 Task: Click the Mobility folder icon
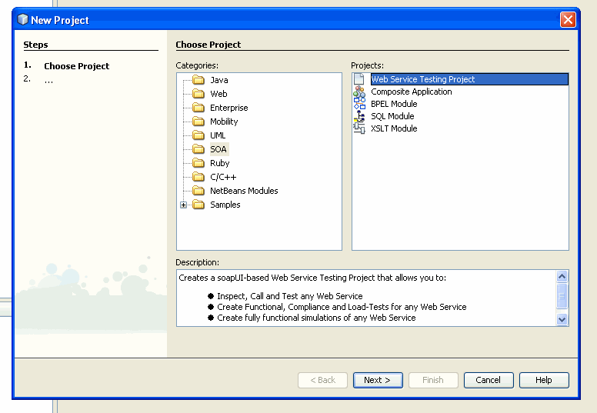click(x=198, y=122)
